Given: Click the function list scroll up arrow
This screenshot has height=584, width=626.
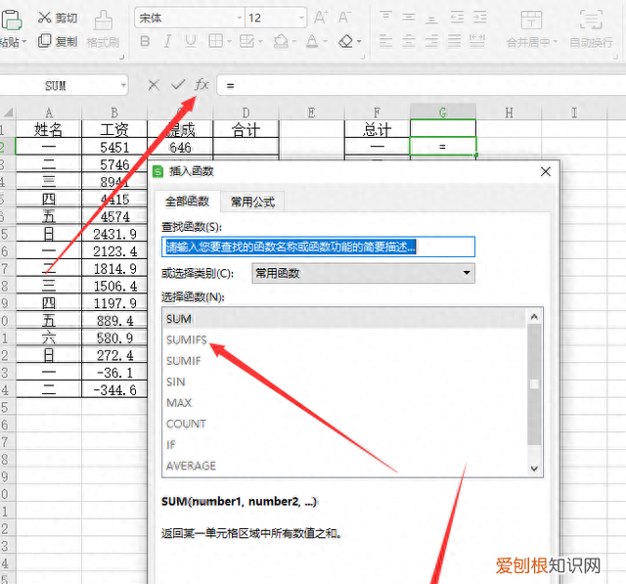Looking at the screenshot, I should pos(534,317).
